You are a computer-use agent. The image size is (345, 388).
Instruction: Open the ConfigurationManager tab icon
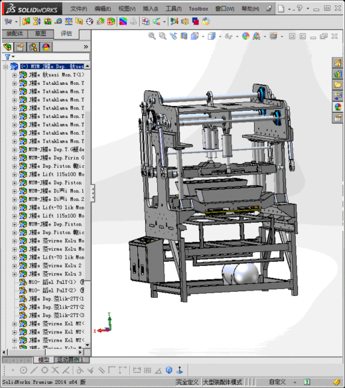coord(33,47)
